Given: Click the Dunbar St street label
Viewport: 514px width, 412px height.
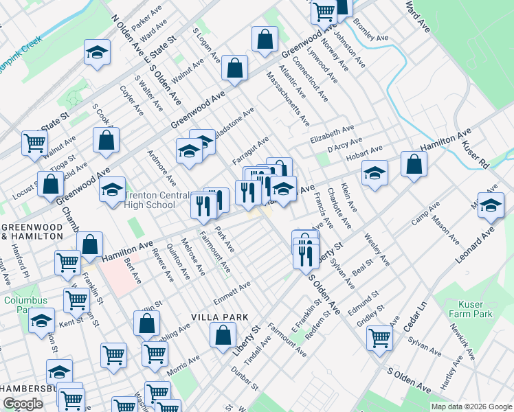Looking at the screenshot, I should click(x=245, y=378).
